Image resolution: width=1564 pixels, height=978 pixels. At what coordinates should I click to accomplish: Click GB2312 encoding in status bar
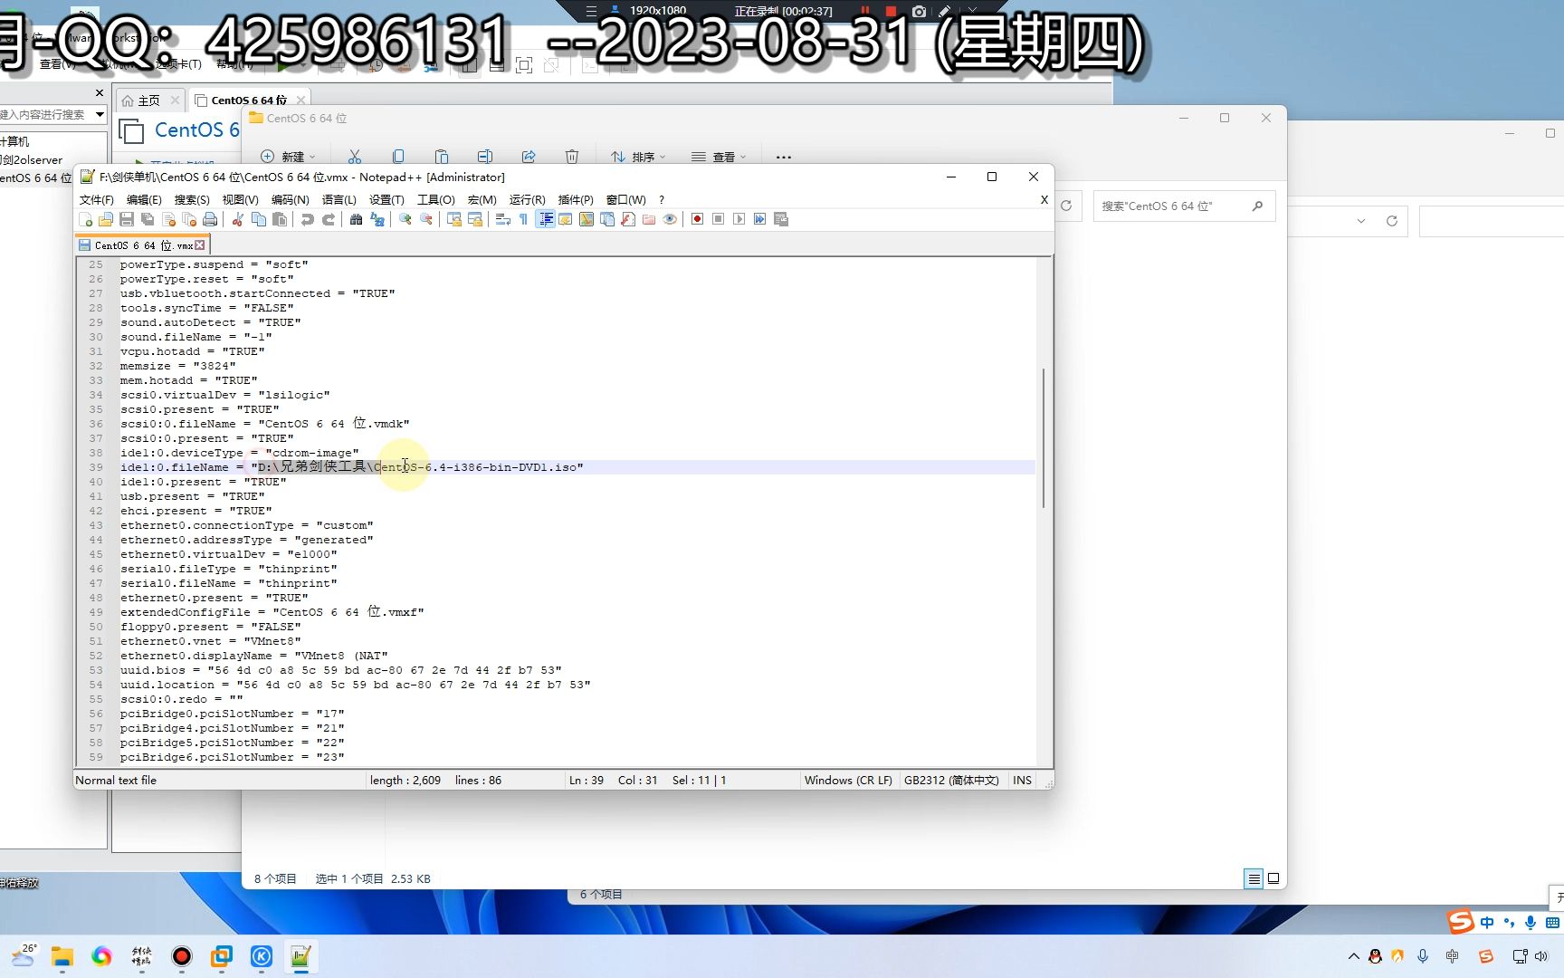pos(951,781)
